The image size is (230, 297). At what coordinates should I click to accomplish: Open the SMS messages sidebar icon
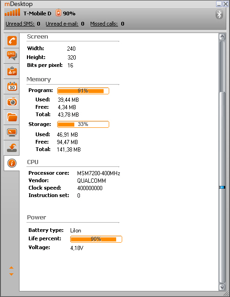point(12,56)
